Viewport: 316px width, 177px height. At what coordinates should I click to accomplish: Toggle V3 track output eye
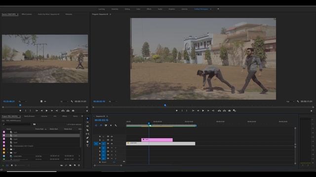112,137
